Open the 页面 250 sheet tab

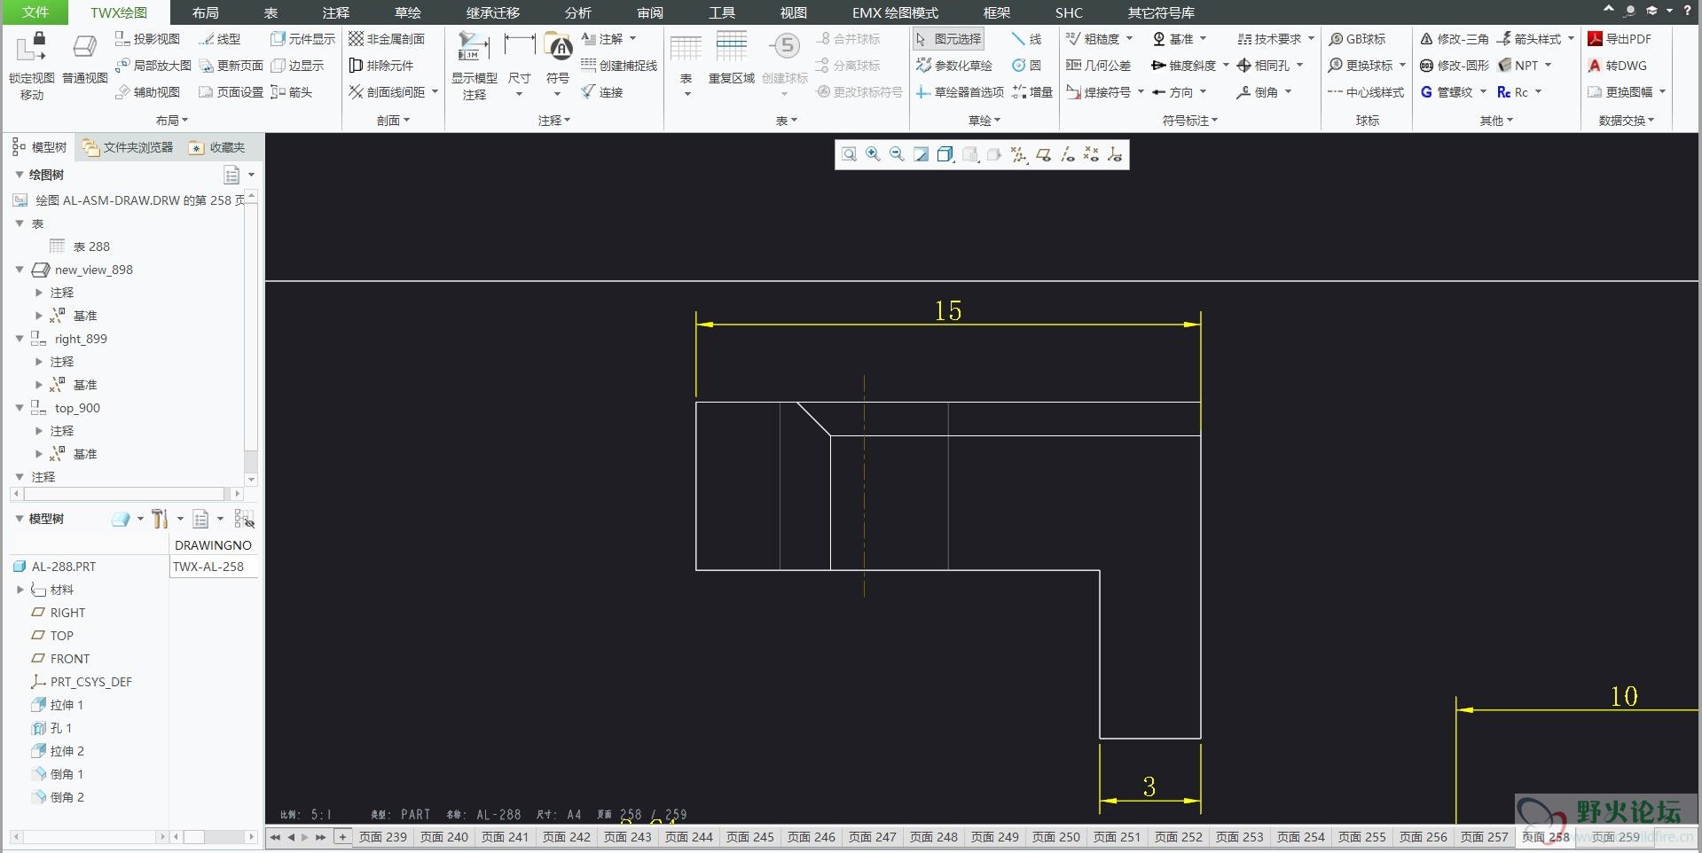pos(1055,837)
